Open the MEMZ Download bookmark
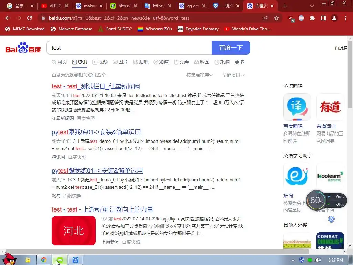The width and height of the screenshot is (353, 265). click(25, 29)
